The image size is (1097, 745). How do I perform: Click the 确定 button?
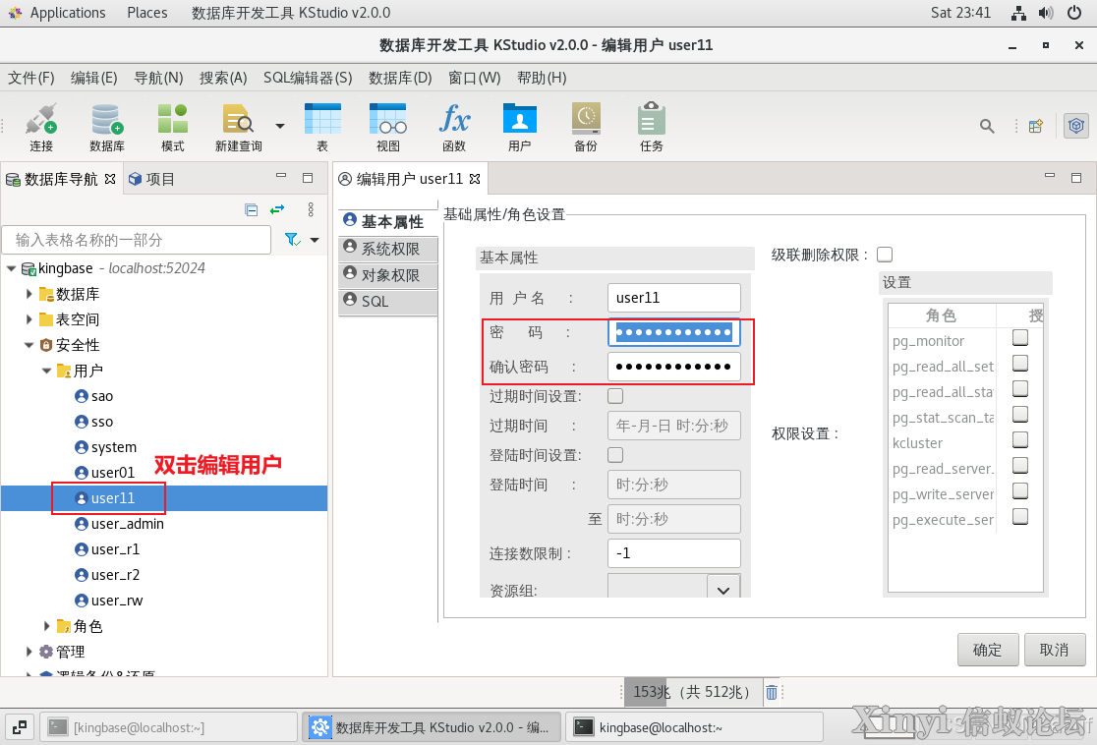tap(987, 650)
